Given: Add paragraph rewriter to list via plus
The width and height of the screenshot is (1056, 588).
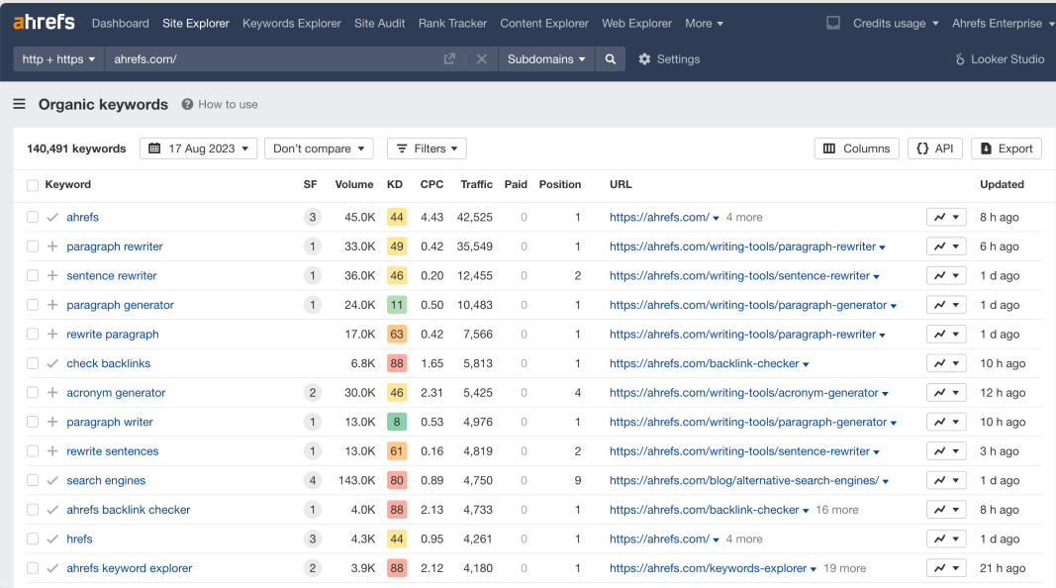Looking at the screenshot, I should [x=52, y=246].
